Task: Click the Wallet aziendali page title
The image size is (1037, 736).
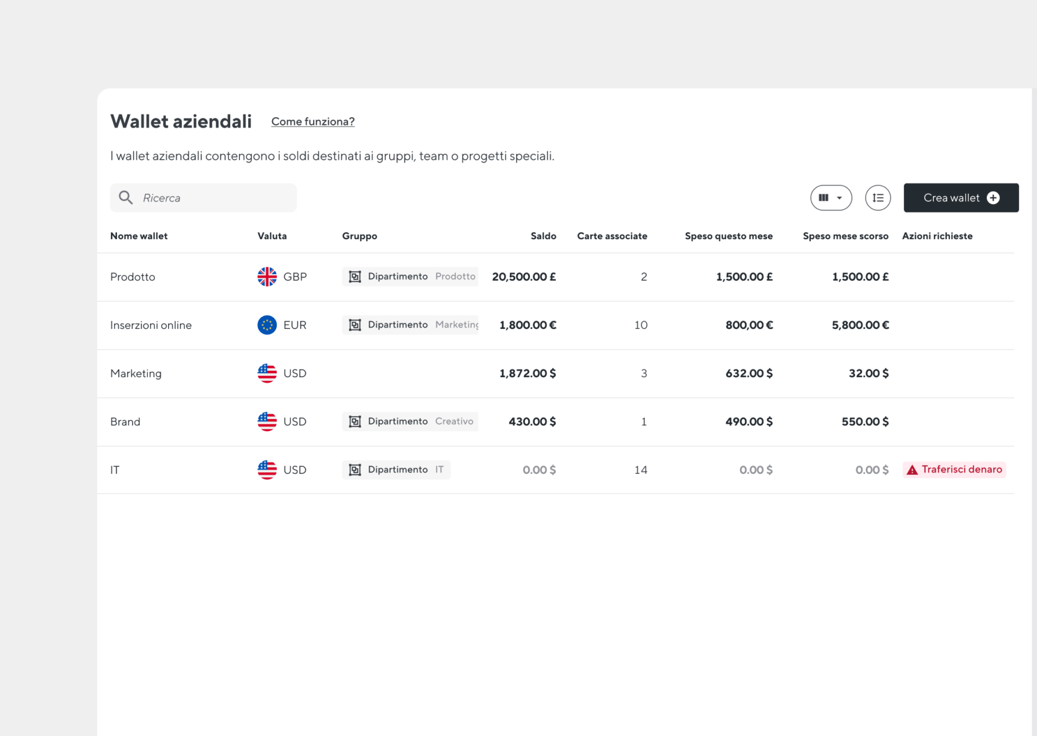Action: point(181,121)
